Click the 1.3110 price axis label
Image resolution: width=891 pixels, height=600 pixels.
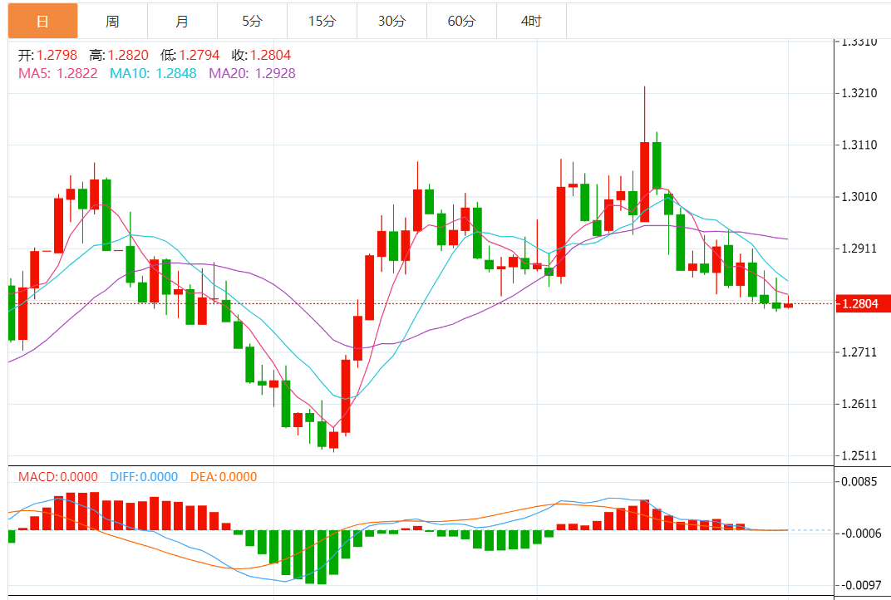coord(859,145)
